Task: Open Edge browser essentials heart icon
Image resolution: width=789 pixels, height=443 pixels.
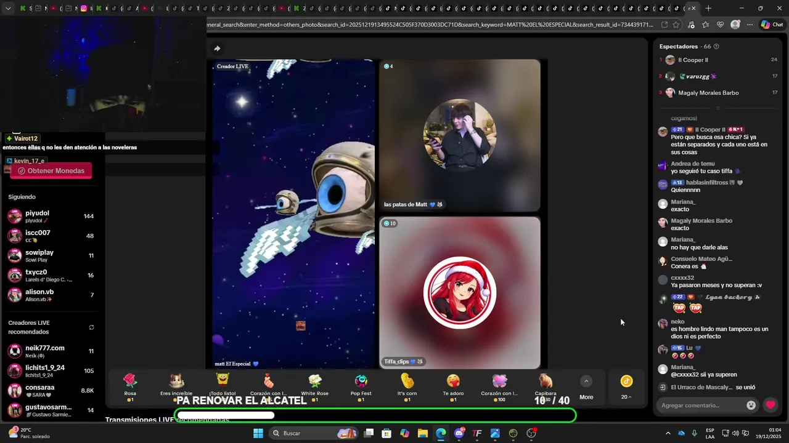Action: point(721,25)
